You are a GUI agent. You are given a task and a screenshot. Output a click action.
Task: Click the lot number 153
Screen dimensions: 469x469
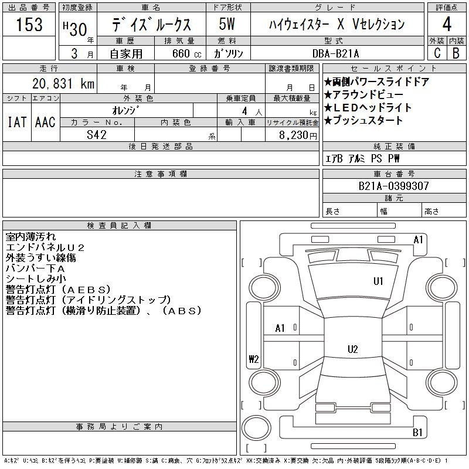(29, 25)
